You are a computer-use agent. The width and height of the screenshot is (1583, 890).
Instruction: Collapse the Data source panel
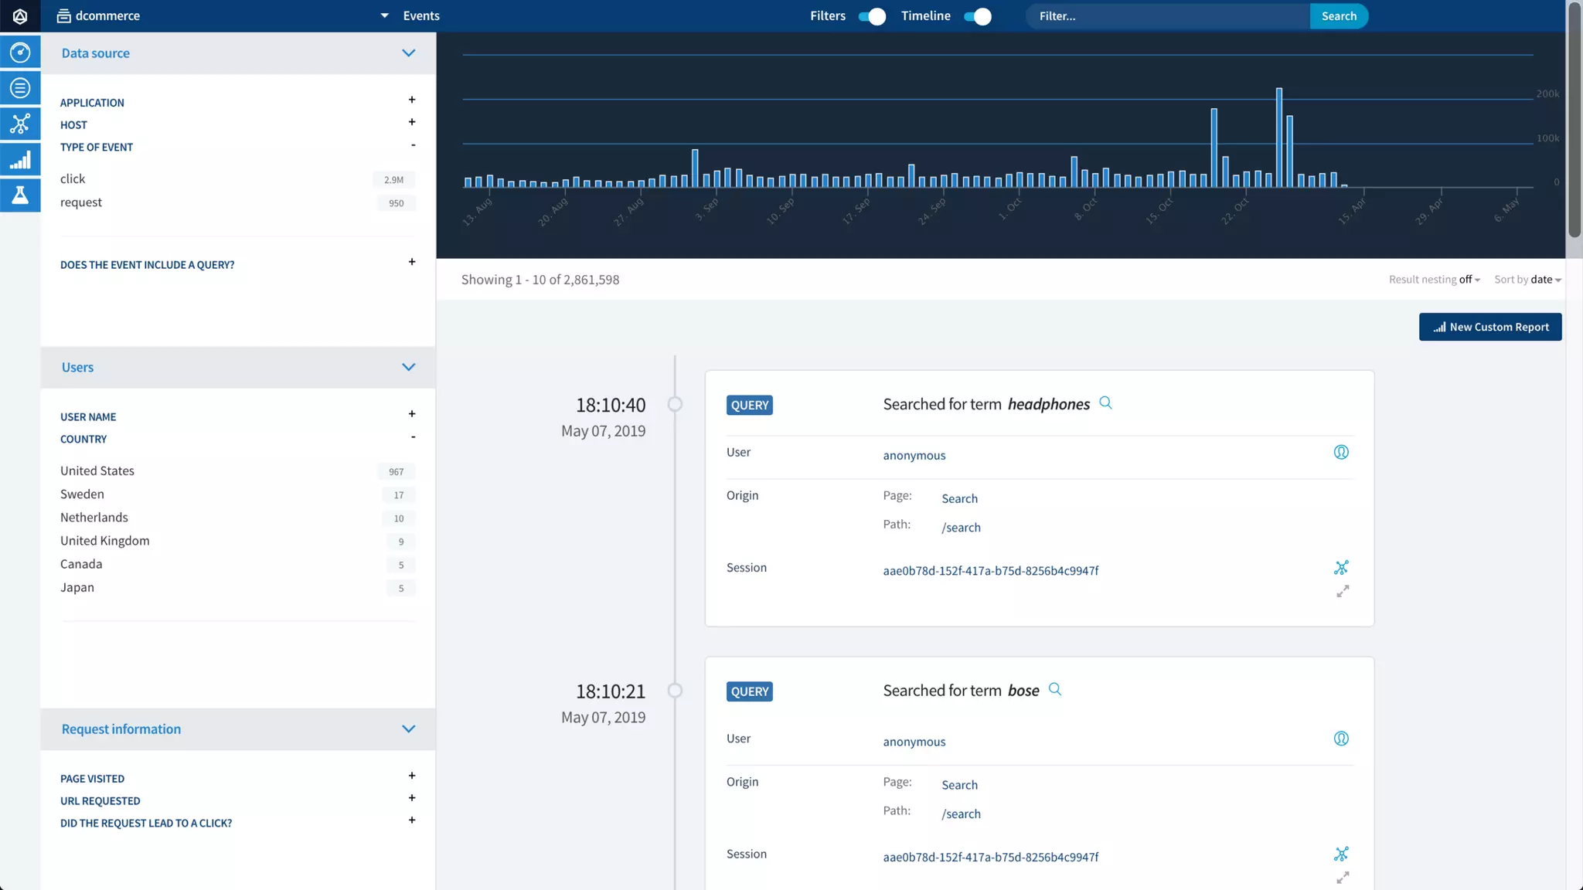click(x=408, y=53)
